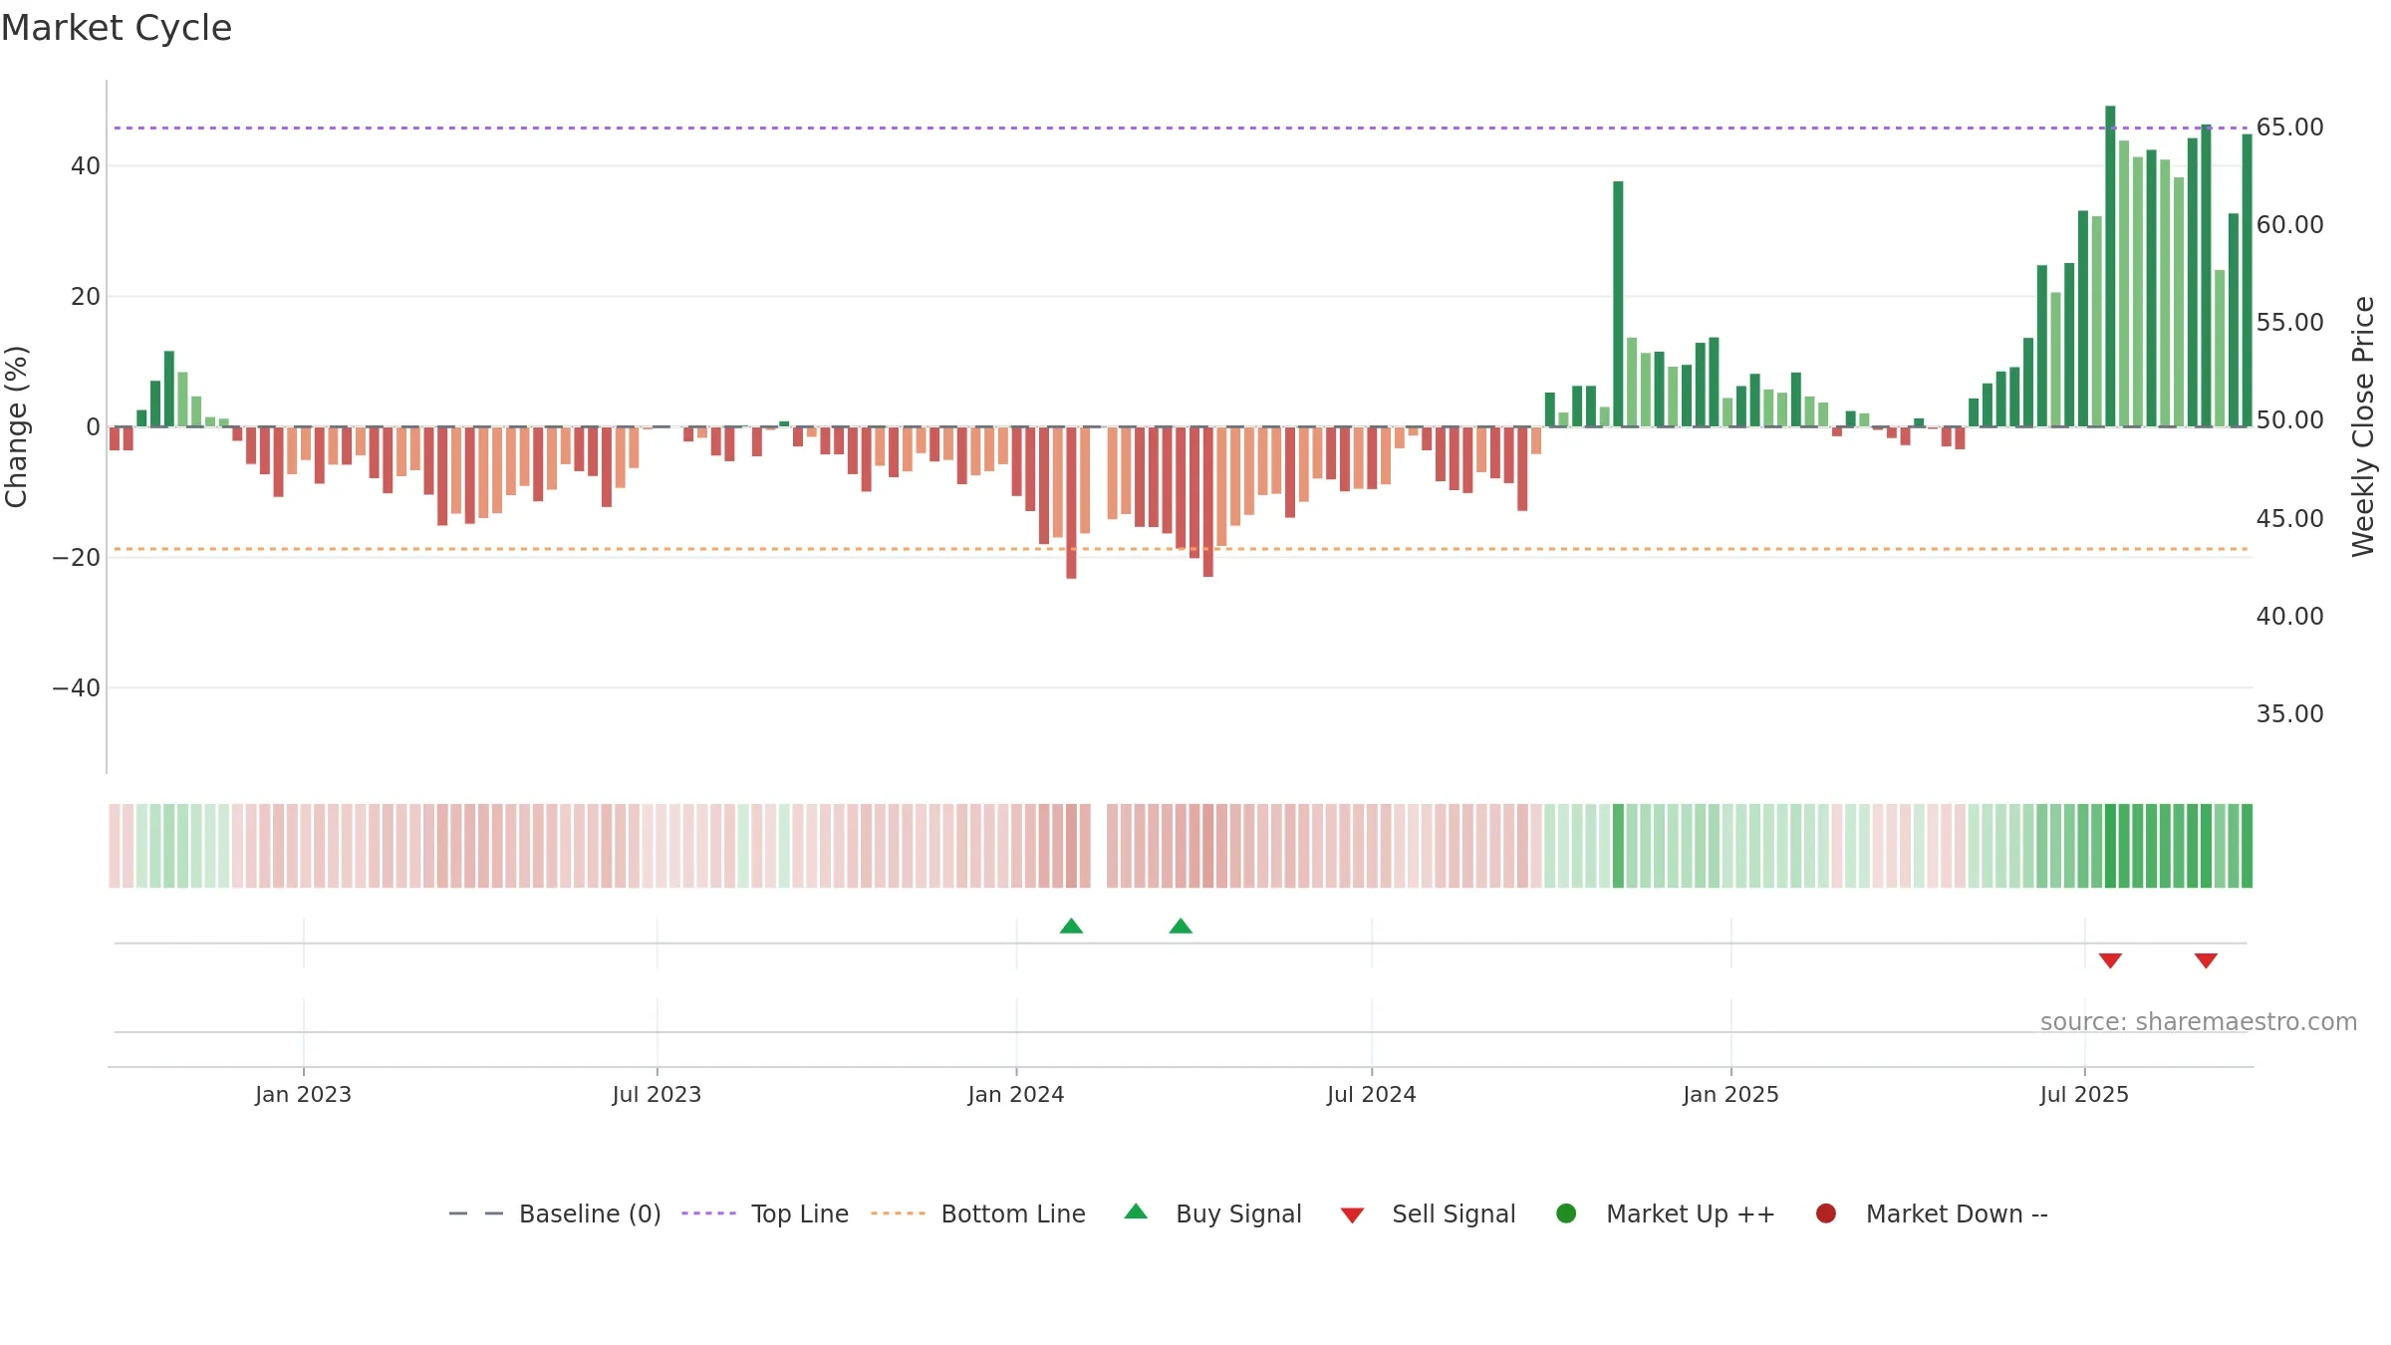Click the 40.00 price axis label
The width and height of the screenshot is (2391, 1345).
(x=2289, y=617)
